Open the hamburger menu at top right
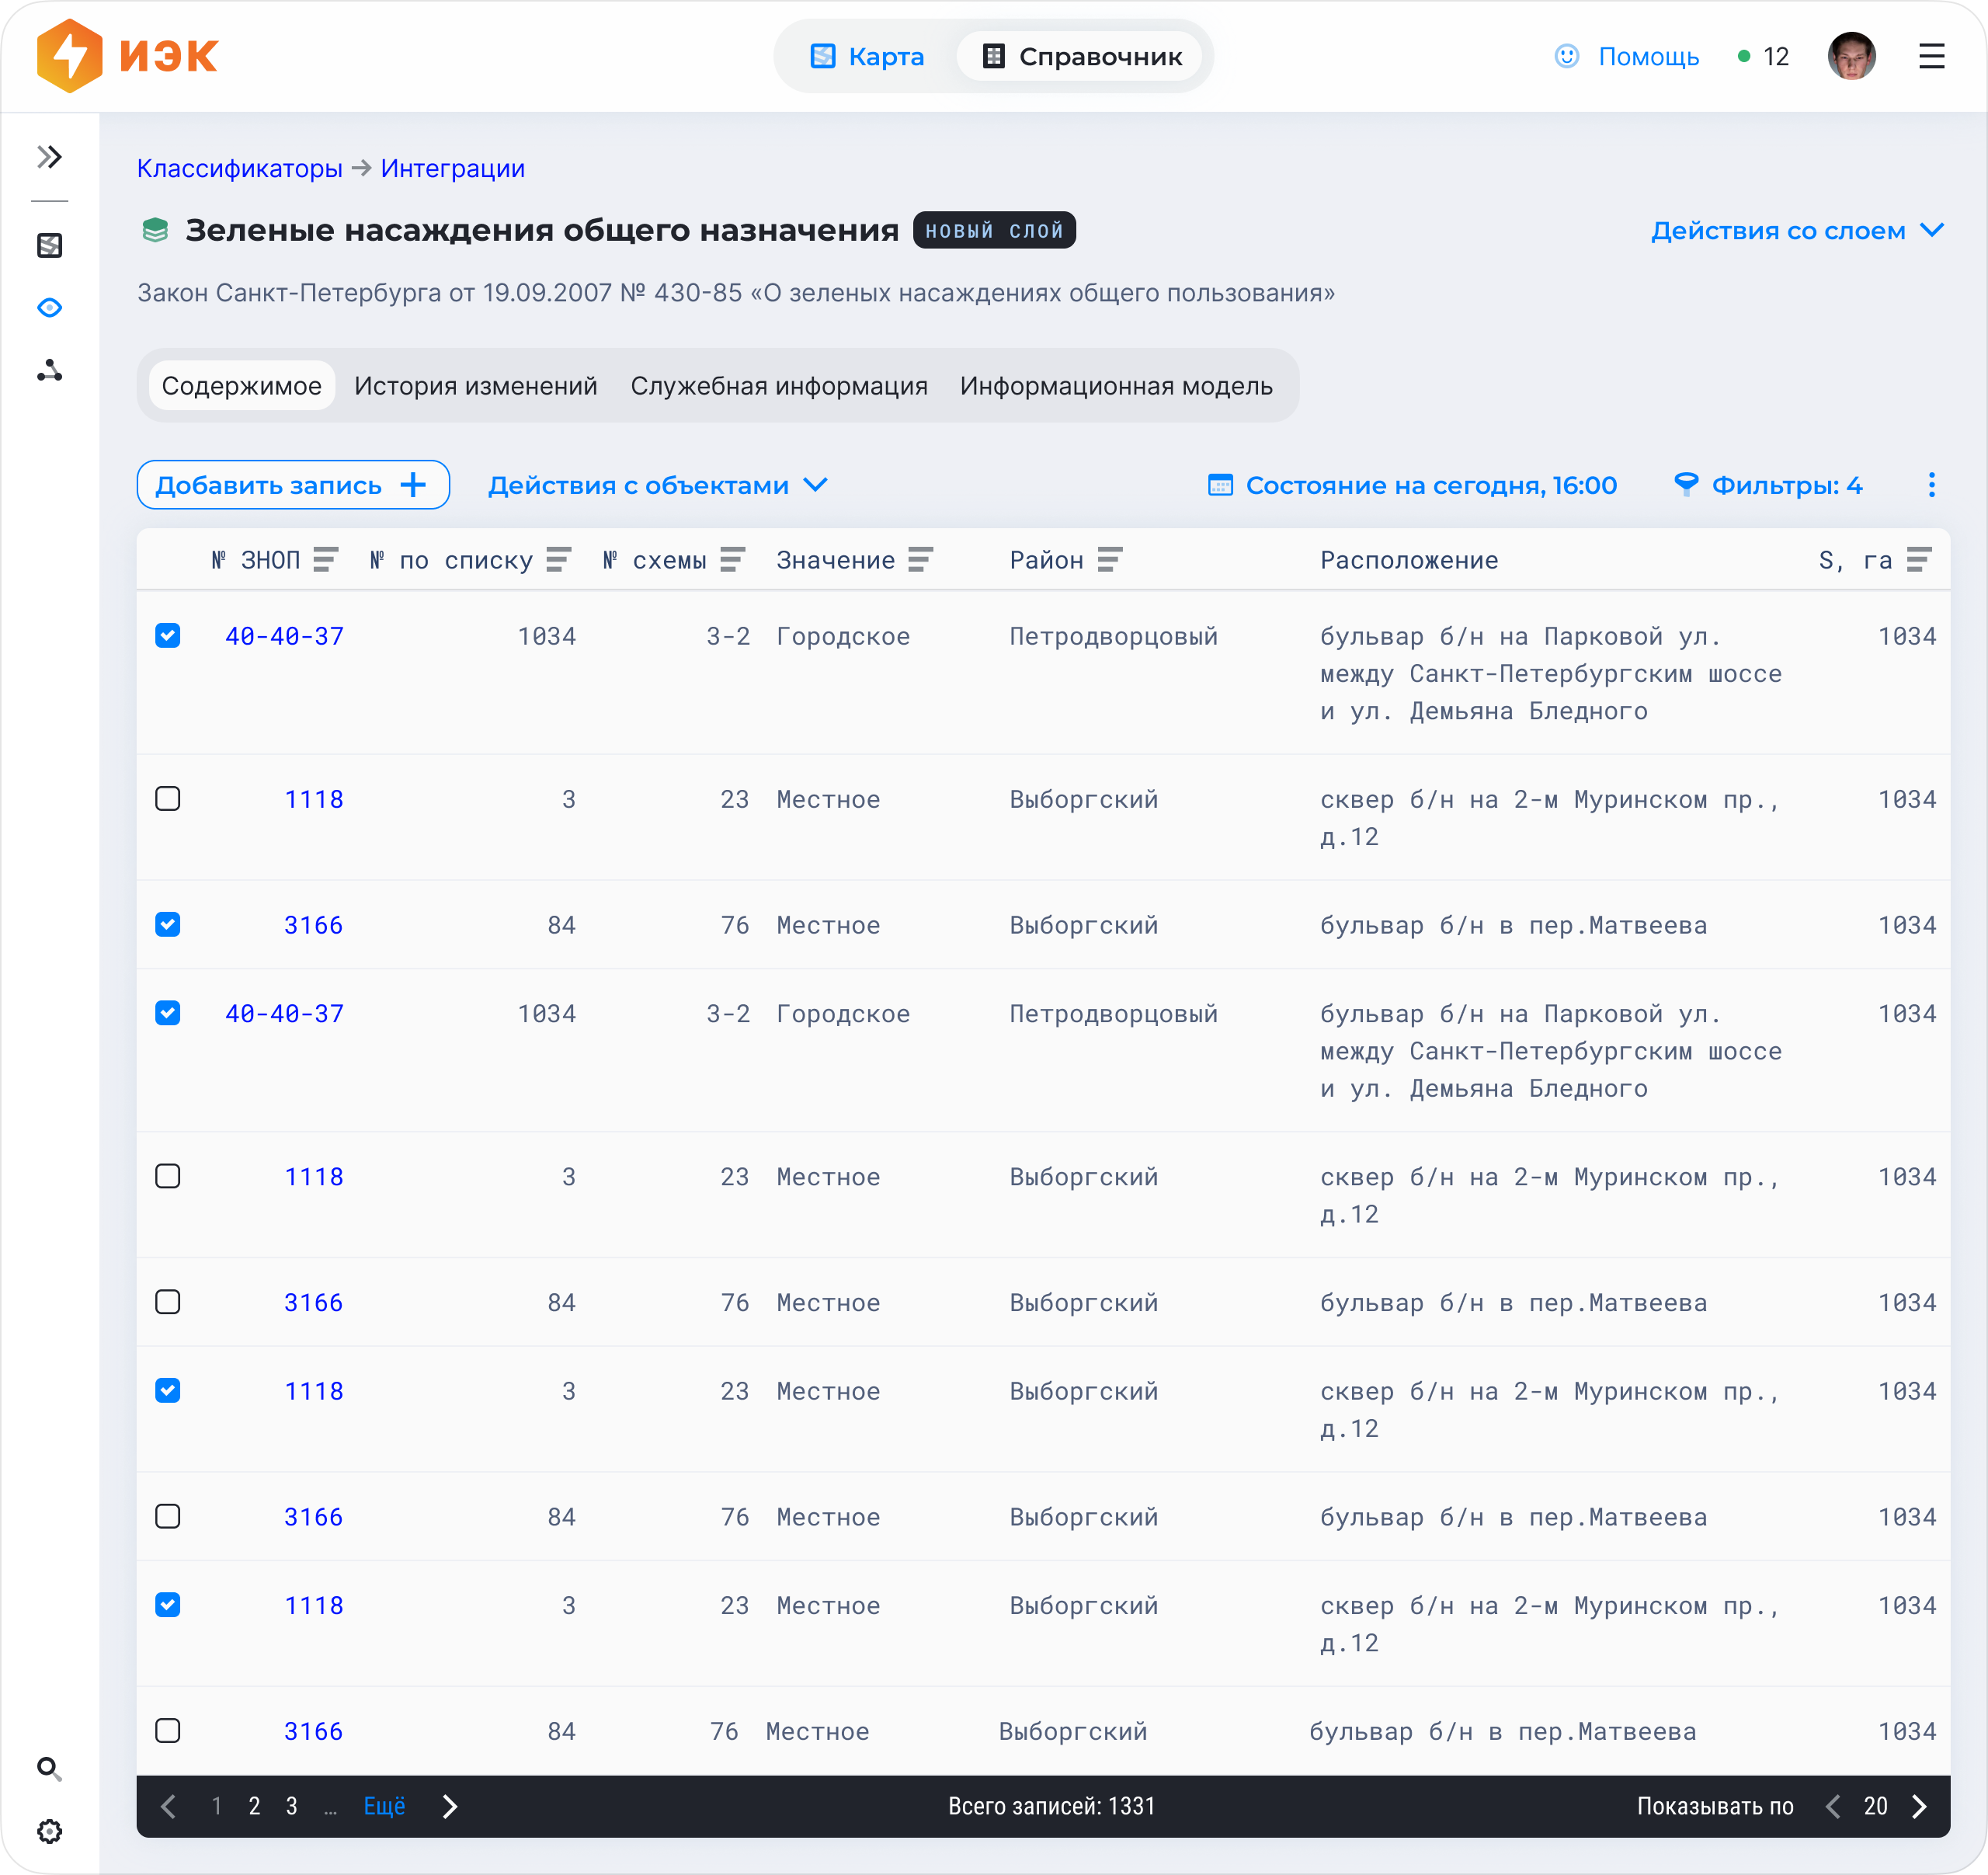 pos(1931,57)
